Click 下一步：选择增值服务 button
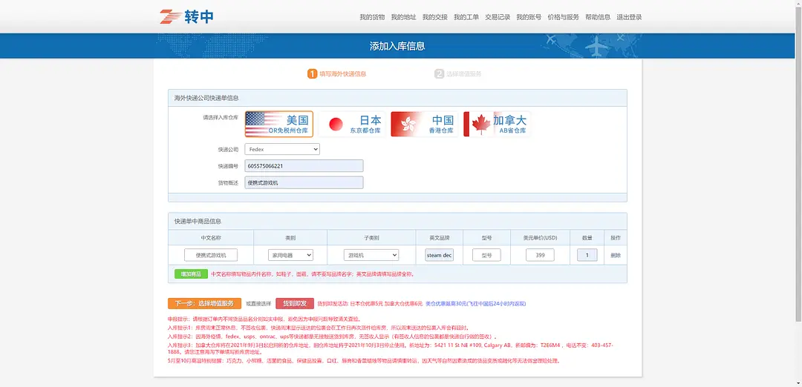This screenshot has height=387, width=802. [x=205, y=303]
